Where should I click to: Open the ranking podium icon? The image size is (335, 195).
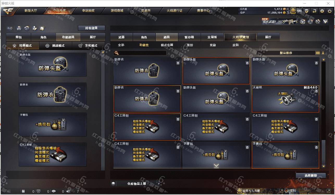point(19,28)
